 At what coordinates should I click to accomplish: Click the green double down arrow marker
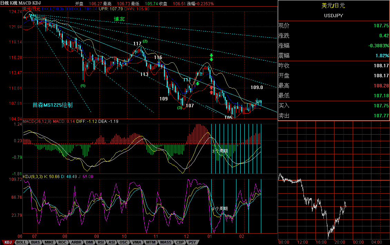coord(211,57)
